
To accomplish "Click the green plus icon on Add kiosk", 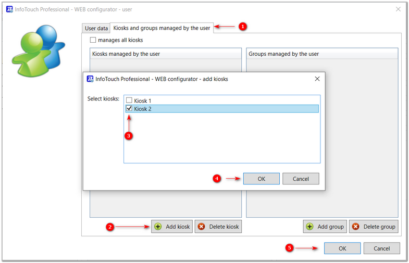I will 158,227.
